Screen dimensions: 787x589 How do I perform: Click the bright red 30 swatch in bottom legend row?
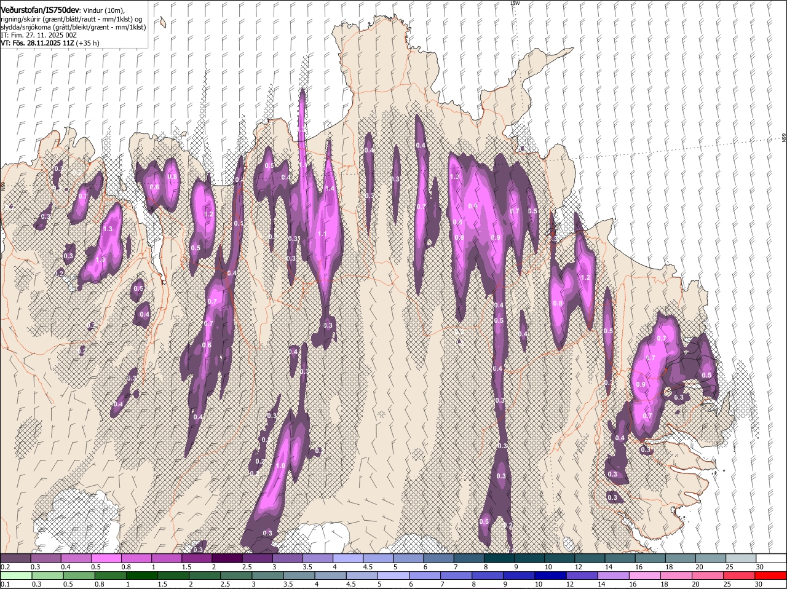click(x=771, y=575)
